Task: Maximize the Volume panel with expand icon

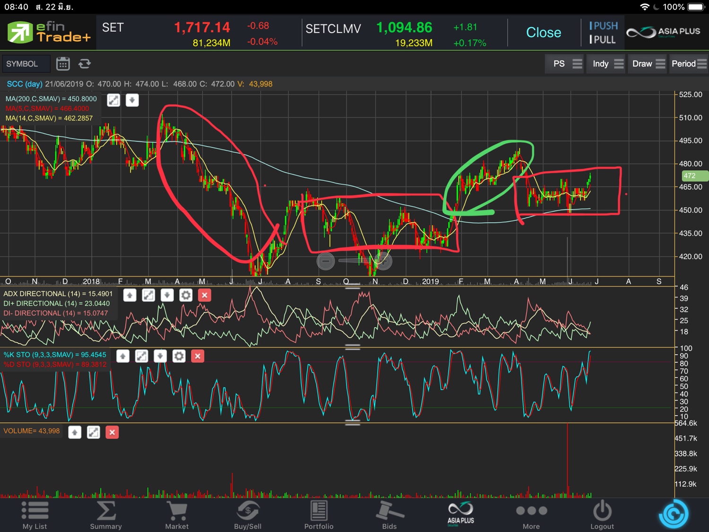Action: [x=94, y=432]
